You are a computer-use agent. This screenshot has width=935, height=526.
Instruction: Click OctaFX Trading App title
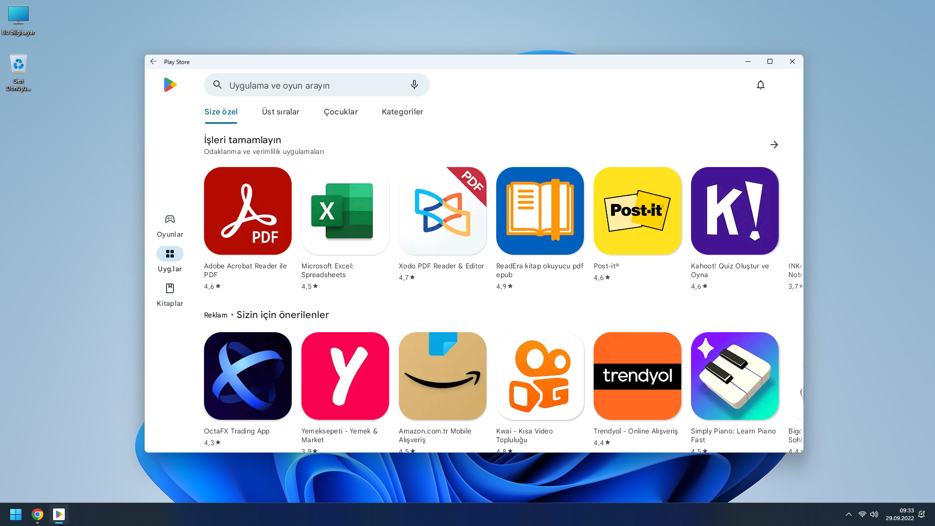click(236, 431)
